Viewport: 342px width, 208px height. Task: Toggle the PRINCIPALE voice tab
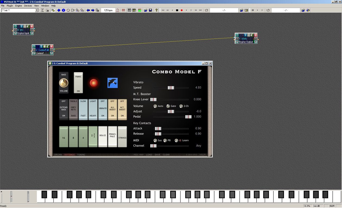click(112, 137)
